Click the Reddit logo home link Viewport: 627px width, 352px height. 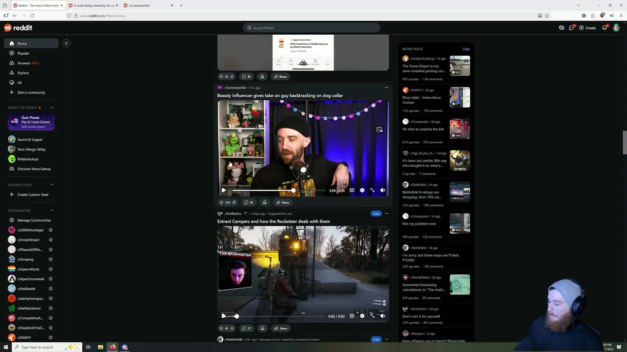pos(18,28)
